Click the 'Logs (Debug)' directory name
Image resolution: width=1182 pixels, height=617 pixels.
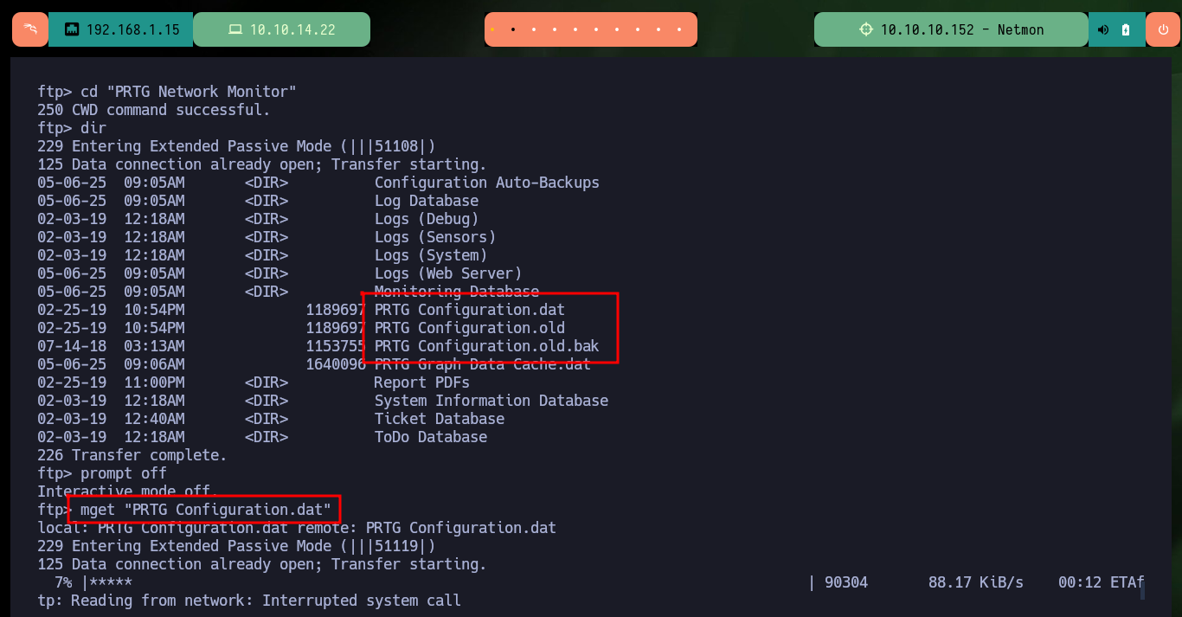tap(427, 219)
